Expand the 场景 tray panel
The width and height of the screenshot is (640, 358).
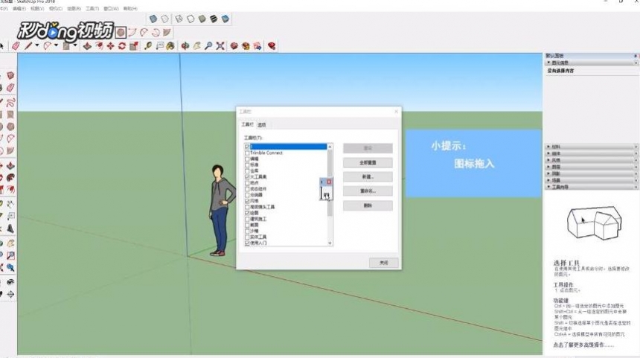549,180
